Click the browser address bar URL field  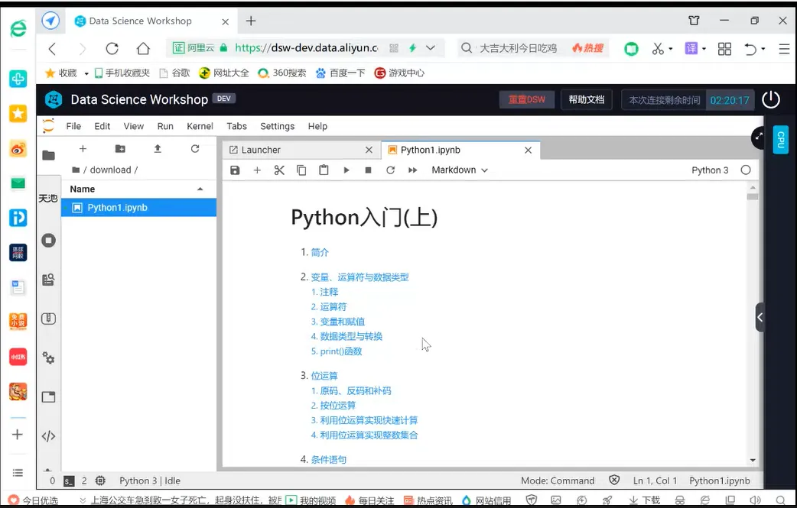point(306,48)
